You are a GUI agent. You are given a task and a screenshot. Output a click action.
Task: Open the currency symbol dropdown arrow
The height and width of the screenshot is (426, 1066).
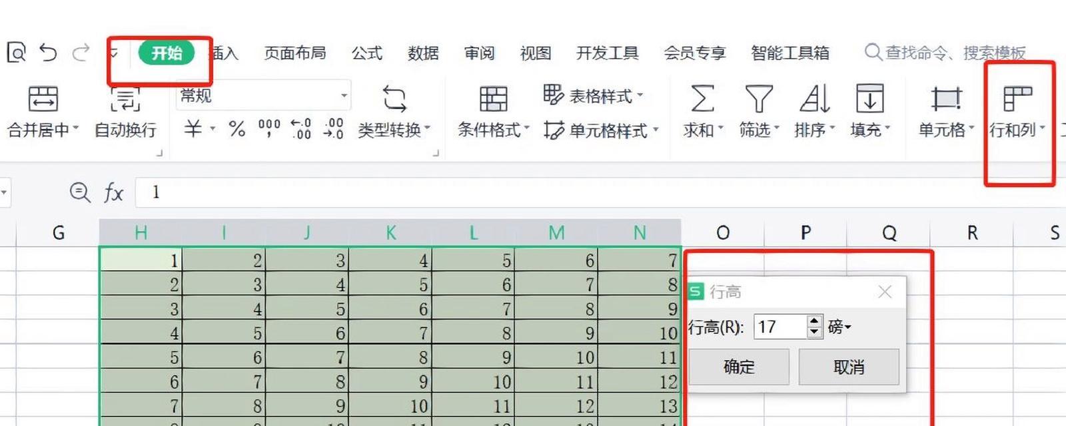pos(213,128)
